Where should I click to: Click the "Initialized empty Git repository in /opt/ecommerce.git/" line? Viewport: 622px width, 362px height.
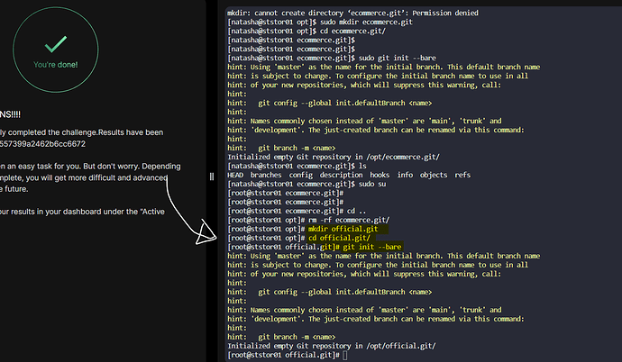coord(334,157)
